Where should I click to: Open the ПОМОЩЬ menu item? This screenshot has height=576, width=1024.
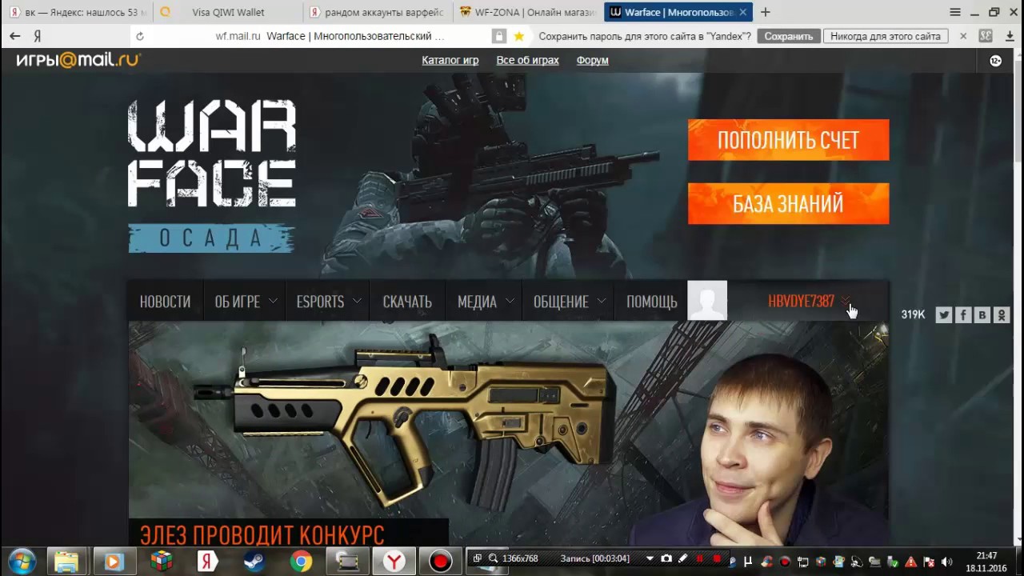point(651,302)
